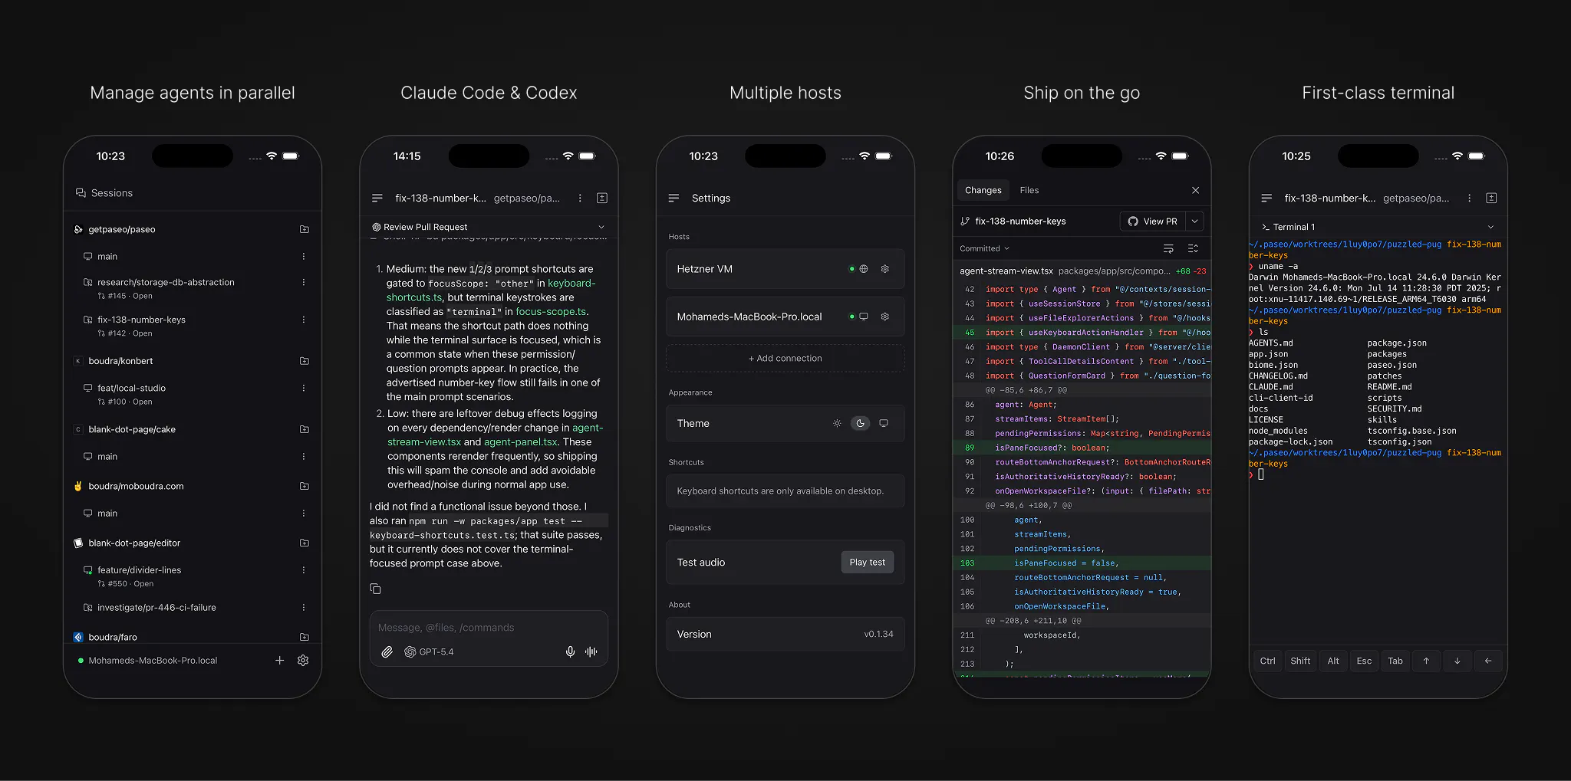Click the attachment paperclip icon

[x=387, y=651]
